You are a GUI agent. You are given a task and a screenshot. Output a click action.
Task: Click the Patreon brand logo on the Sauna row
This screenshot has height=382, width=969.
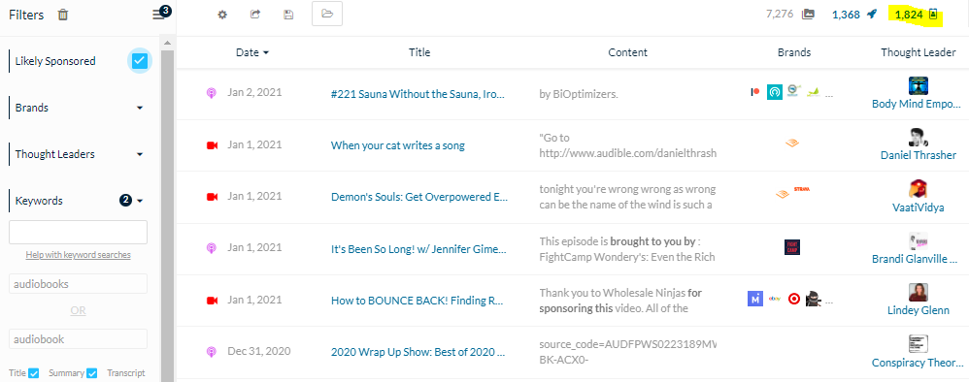(755, 92)
